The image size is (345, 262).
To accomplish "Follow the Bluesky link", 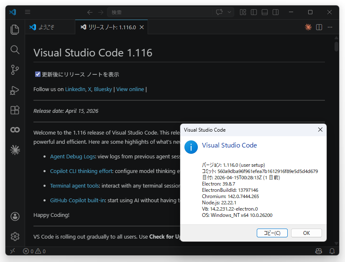I will 103,89.
